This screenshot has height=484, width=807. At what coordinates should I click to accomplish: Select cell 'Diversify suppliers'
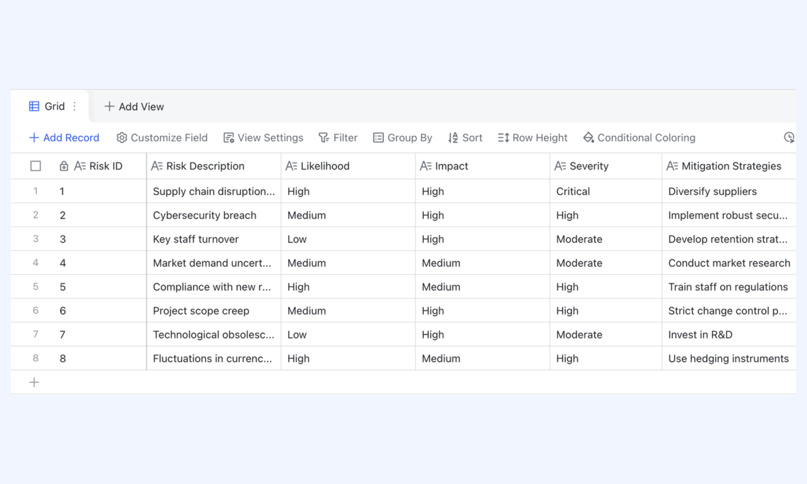pyautogui.click(x=729, y=191)
